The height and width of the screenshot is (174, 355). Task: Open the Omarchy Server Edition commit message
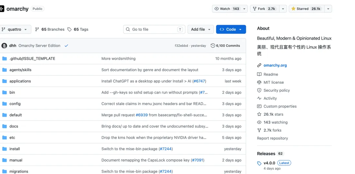(x=39, y=45)
